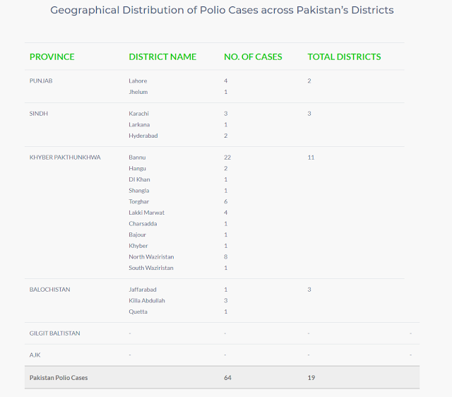The width and height of the screenshot is (452, 397).
Task: Click the NO. OF CASES column header
Action: (x=253, y=57)
